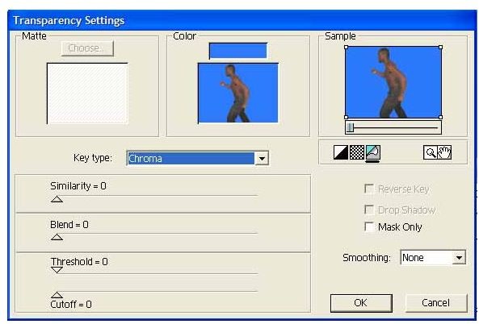This screenshot has height=324, width=479.
Task: Click the blue key color swatch
Action: point(238,51)
